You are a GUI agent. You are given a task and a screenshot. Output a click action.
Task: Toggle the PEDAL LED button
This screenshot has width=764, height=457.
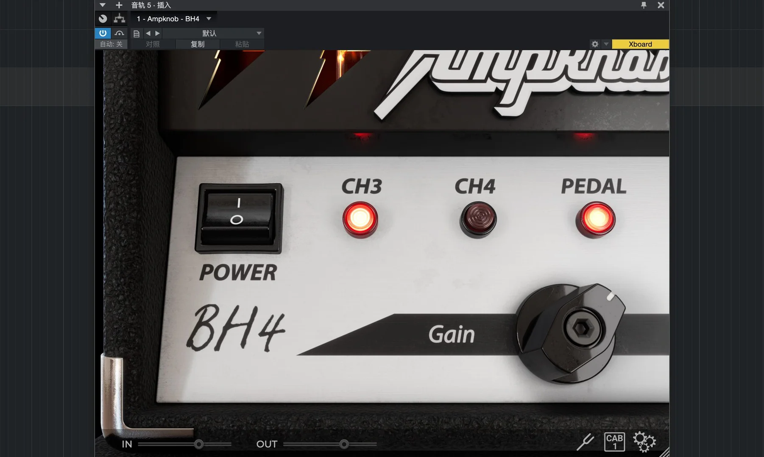[595, 219]
